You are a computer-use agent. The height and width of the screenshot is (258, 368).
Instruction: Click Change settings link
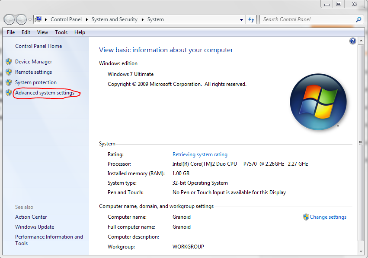click(x=328, y=217)
